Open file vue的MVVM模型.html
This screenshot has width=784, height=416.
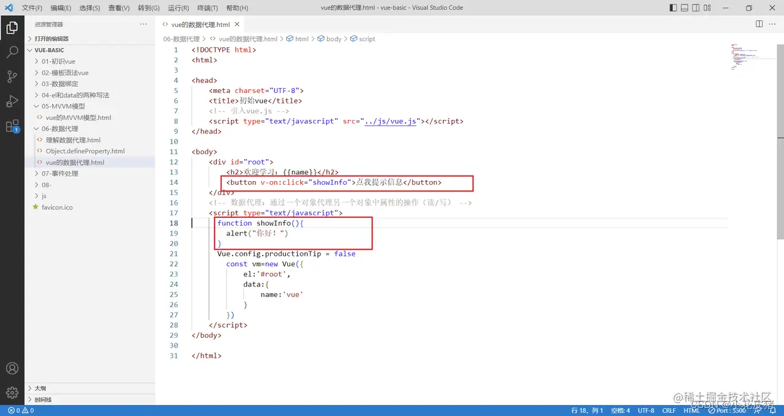click(x=89, y=117)
